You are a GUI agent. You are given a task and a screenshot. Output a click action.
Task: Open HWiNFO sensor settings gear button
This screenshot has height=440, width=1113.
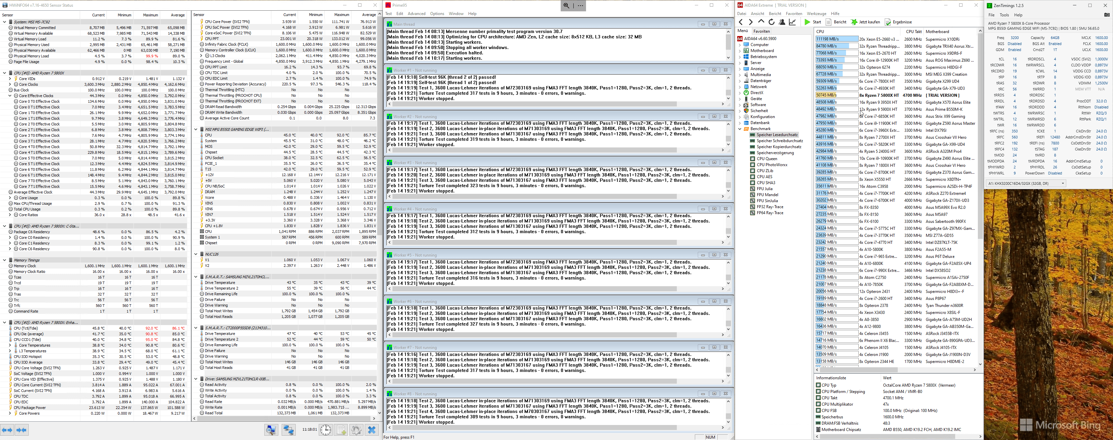(x=356, y=430)
